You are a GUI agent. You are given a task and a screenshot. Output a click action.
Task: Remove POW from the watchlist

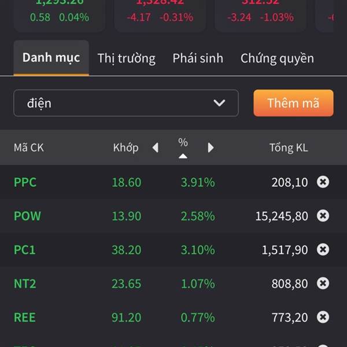[x=323, y=216]
